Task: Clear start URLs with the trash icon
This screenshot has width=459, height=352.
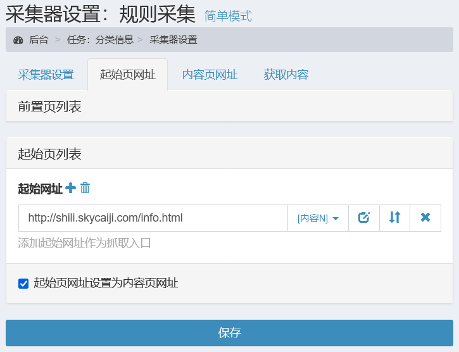Action: pyautogui.click(x=85, y=188)
